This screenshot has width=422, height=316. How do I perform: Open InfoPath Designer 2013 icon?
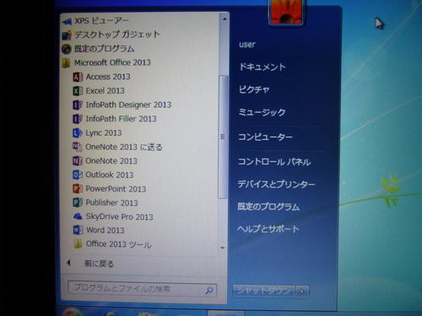point(78,104)
